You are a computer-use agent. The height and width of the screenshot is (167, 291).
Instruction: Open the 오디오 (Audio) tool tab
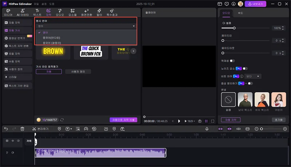click(x=60, y=12)
